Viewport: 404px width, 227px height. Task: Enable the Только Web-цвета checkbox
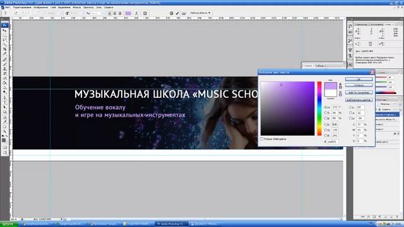262,139
